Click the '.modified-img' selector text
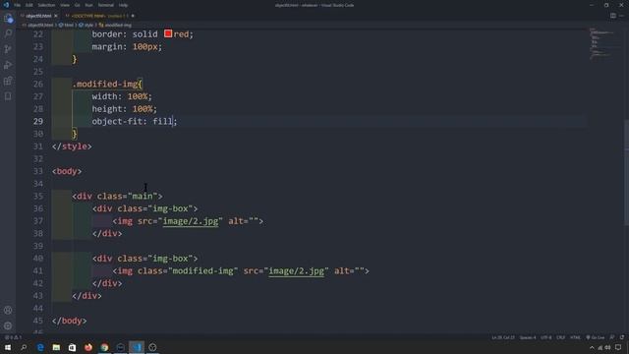The width and height of the screenshot is (629, 354). [105, 84]
